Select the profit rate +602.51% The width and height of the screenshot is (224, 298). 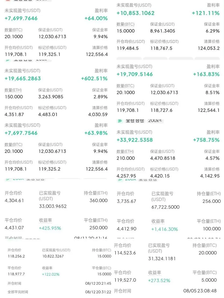tap(94, 79)
